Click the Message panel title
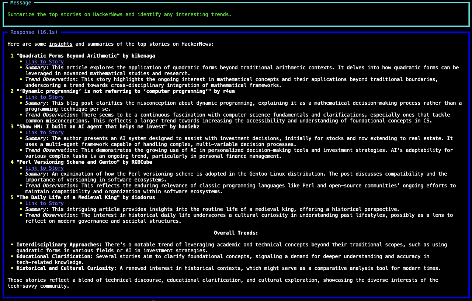Image resolution: width=472 pixels, height=301 pixels. coord(21,3)
